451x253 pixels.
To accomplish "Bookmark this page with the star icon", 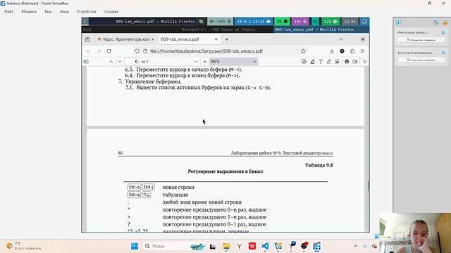I will [x=303, y=51].
